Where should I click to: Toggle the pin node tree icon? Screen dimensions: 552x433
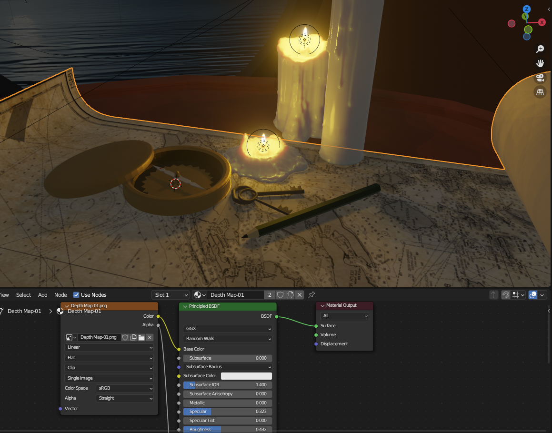click(x=311, y=295)
